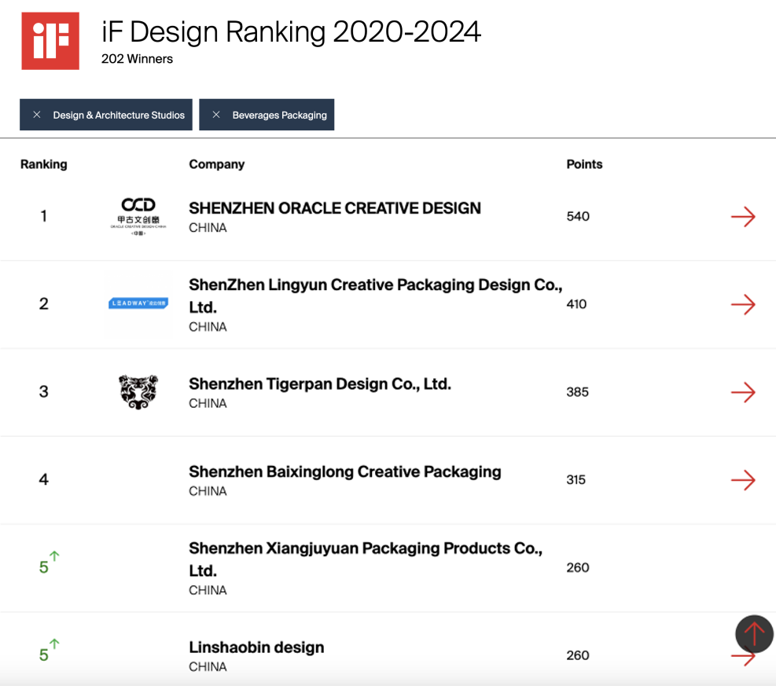Click the iF Design Ranking 2020-2024 title

(x=291, y=31)
